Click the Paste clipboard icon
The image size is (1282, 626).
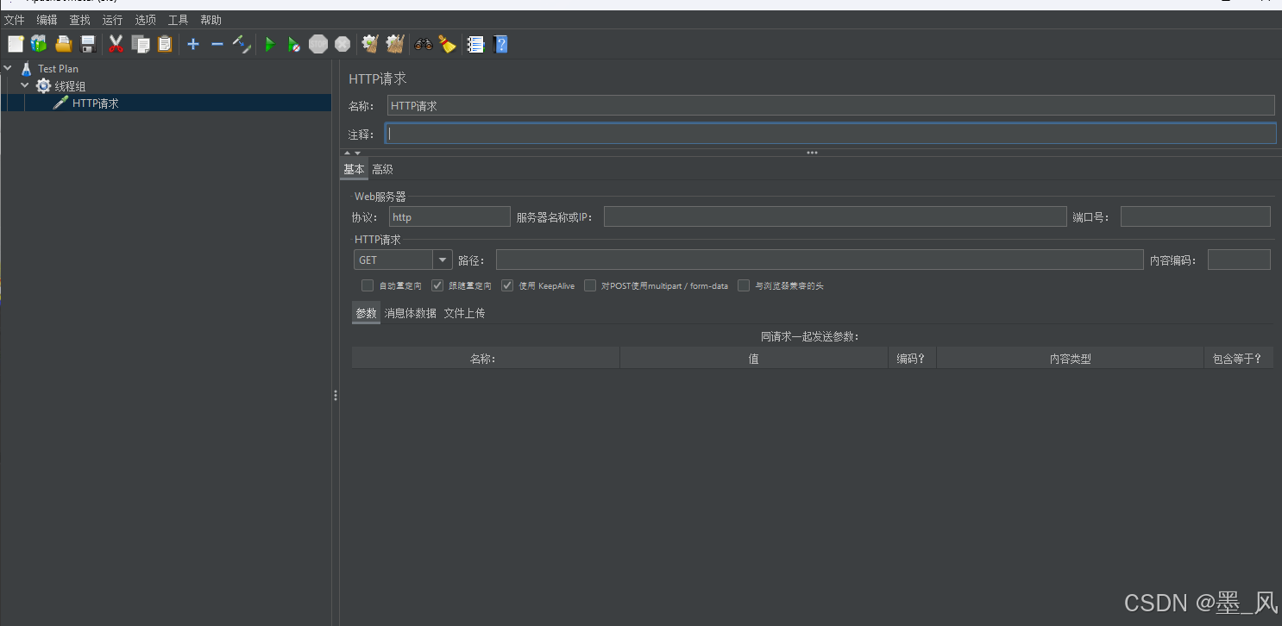point(165,44)
